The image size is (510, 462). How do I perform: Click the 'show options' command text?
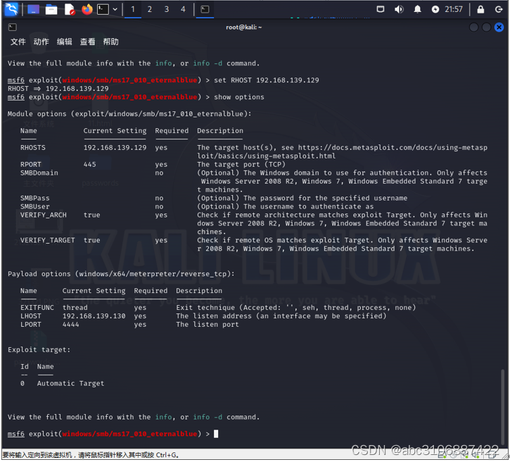pyautogui.click(x=239, y=97)
